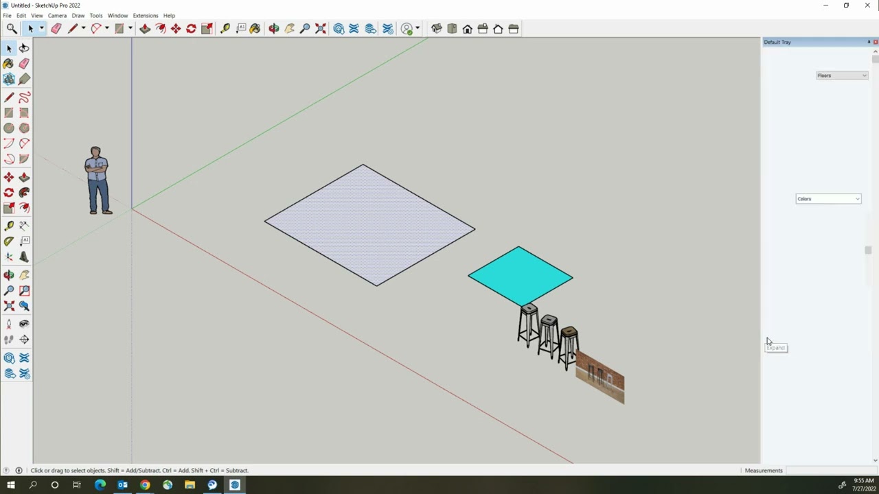Image resolution: width=879 pixels, height=494 pixels.
Task: Select the Axes tool in left toolbar
Action: point(9,257)
